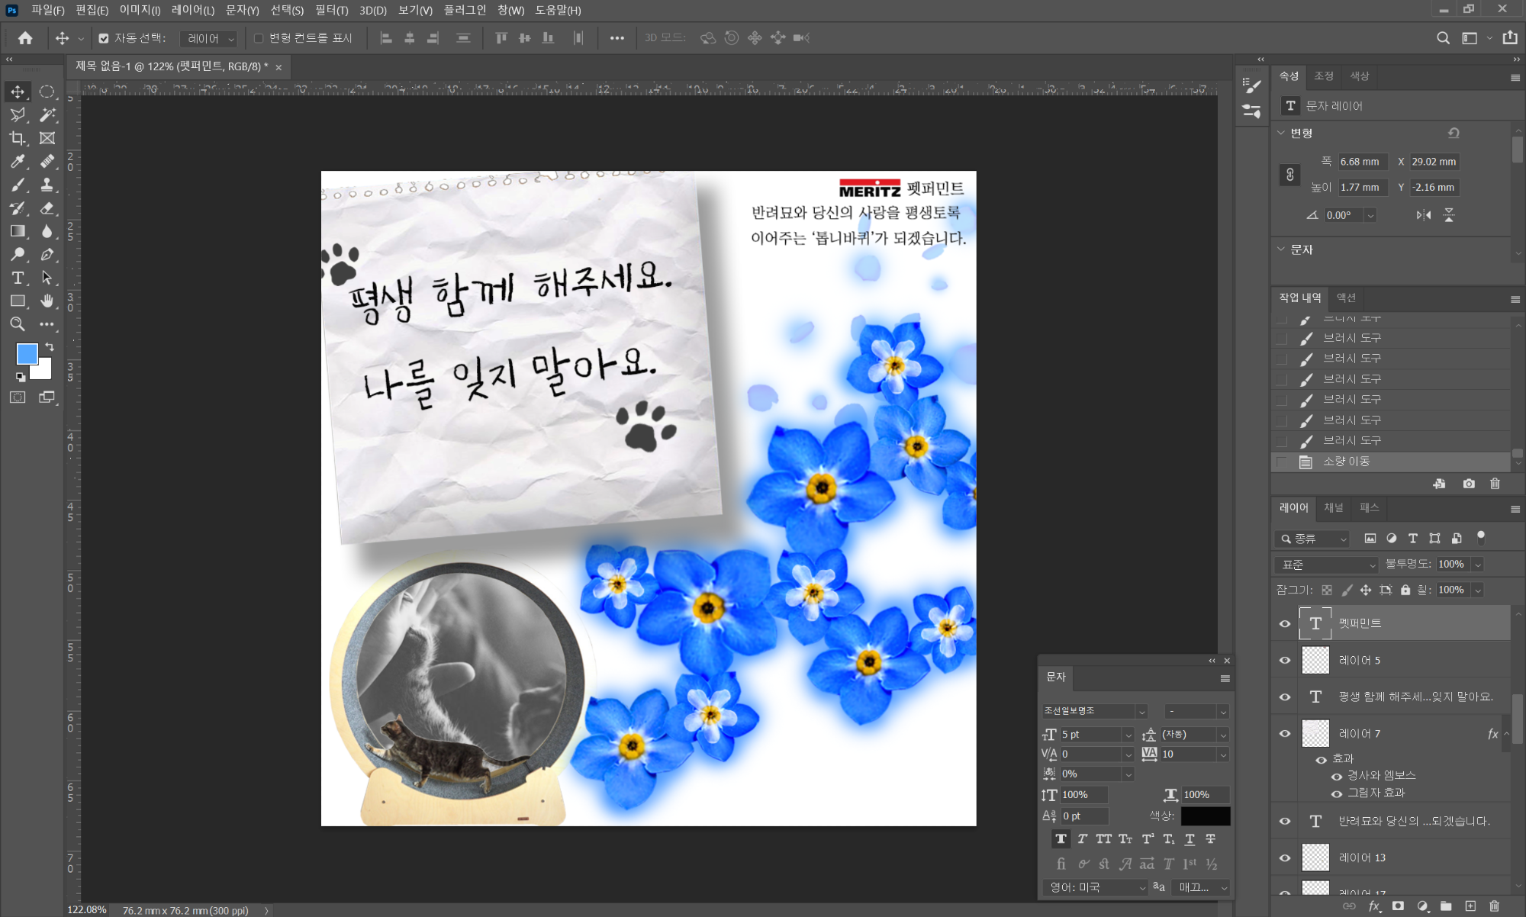Enable 변형 컨트롤 표시 checkbox
1526x917 pixels.
tap(259, 38)
